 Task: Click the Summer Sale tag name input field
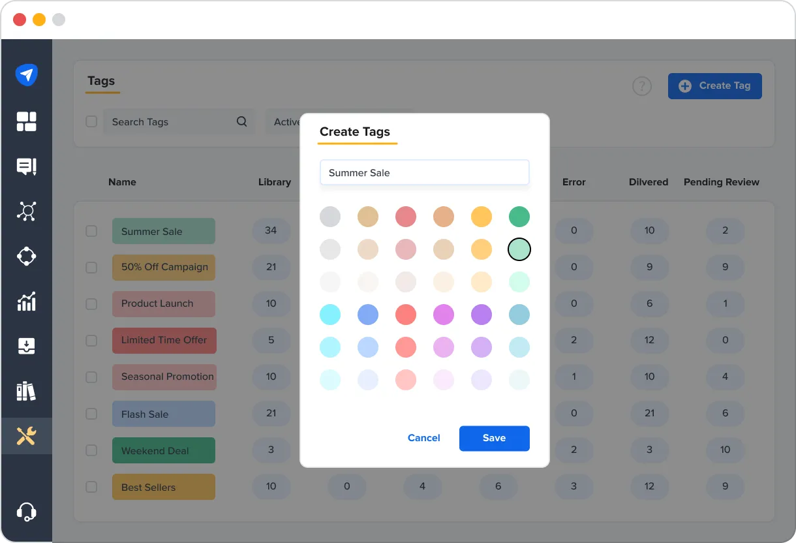click(424, 172)
